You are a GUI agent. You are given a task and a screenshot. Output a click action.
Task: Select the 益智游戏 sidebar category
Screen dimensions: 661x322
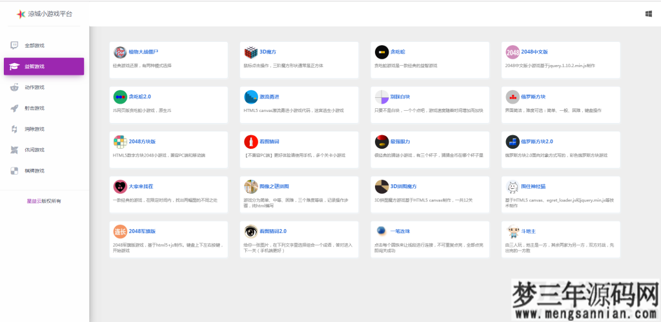pyautogui.click(x=44, y=66)
